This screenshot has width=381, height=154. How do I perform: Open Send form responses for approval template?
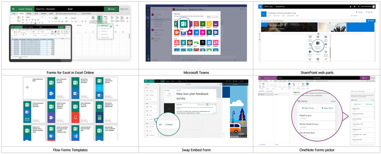[x=106, y=88]
